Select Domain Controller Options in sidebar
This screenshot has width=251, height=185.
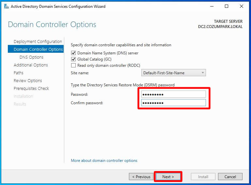38,50
